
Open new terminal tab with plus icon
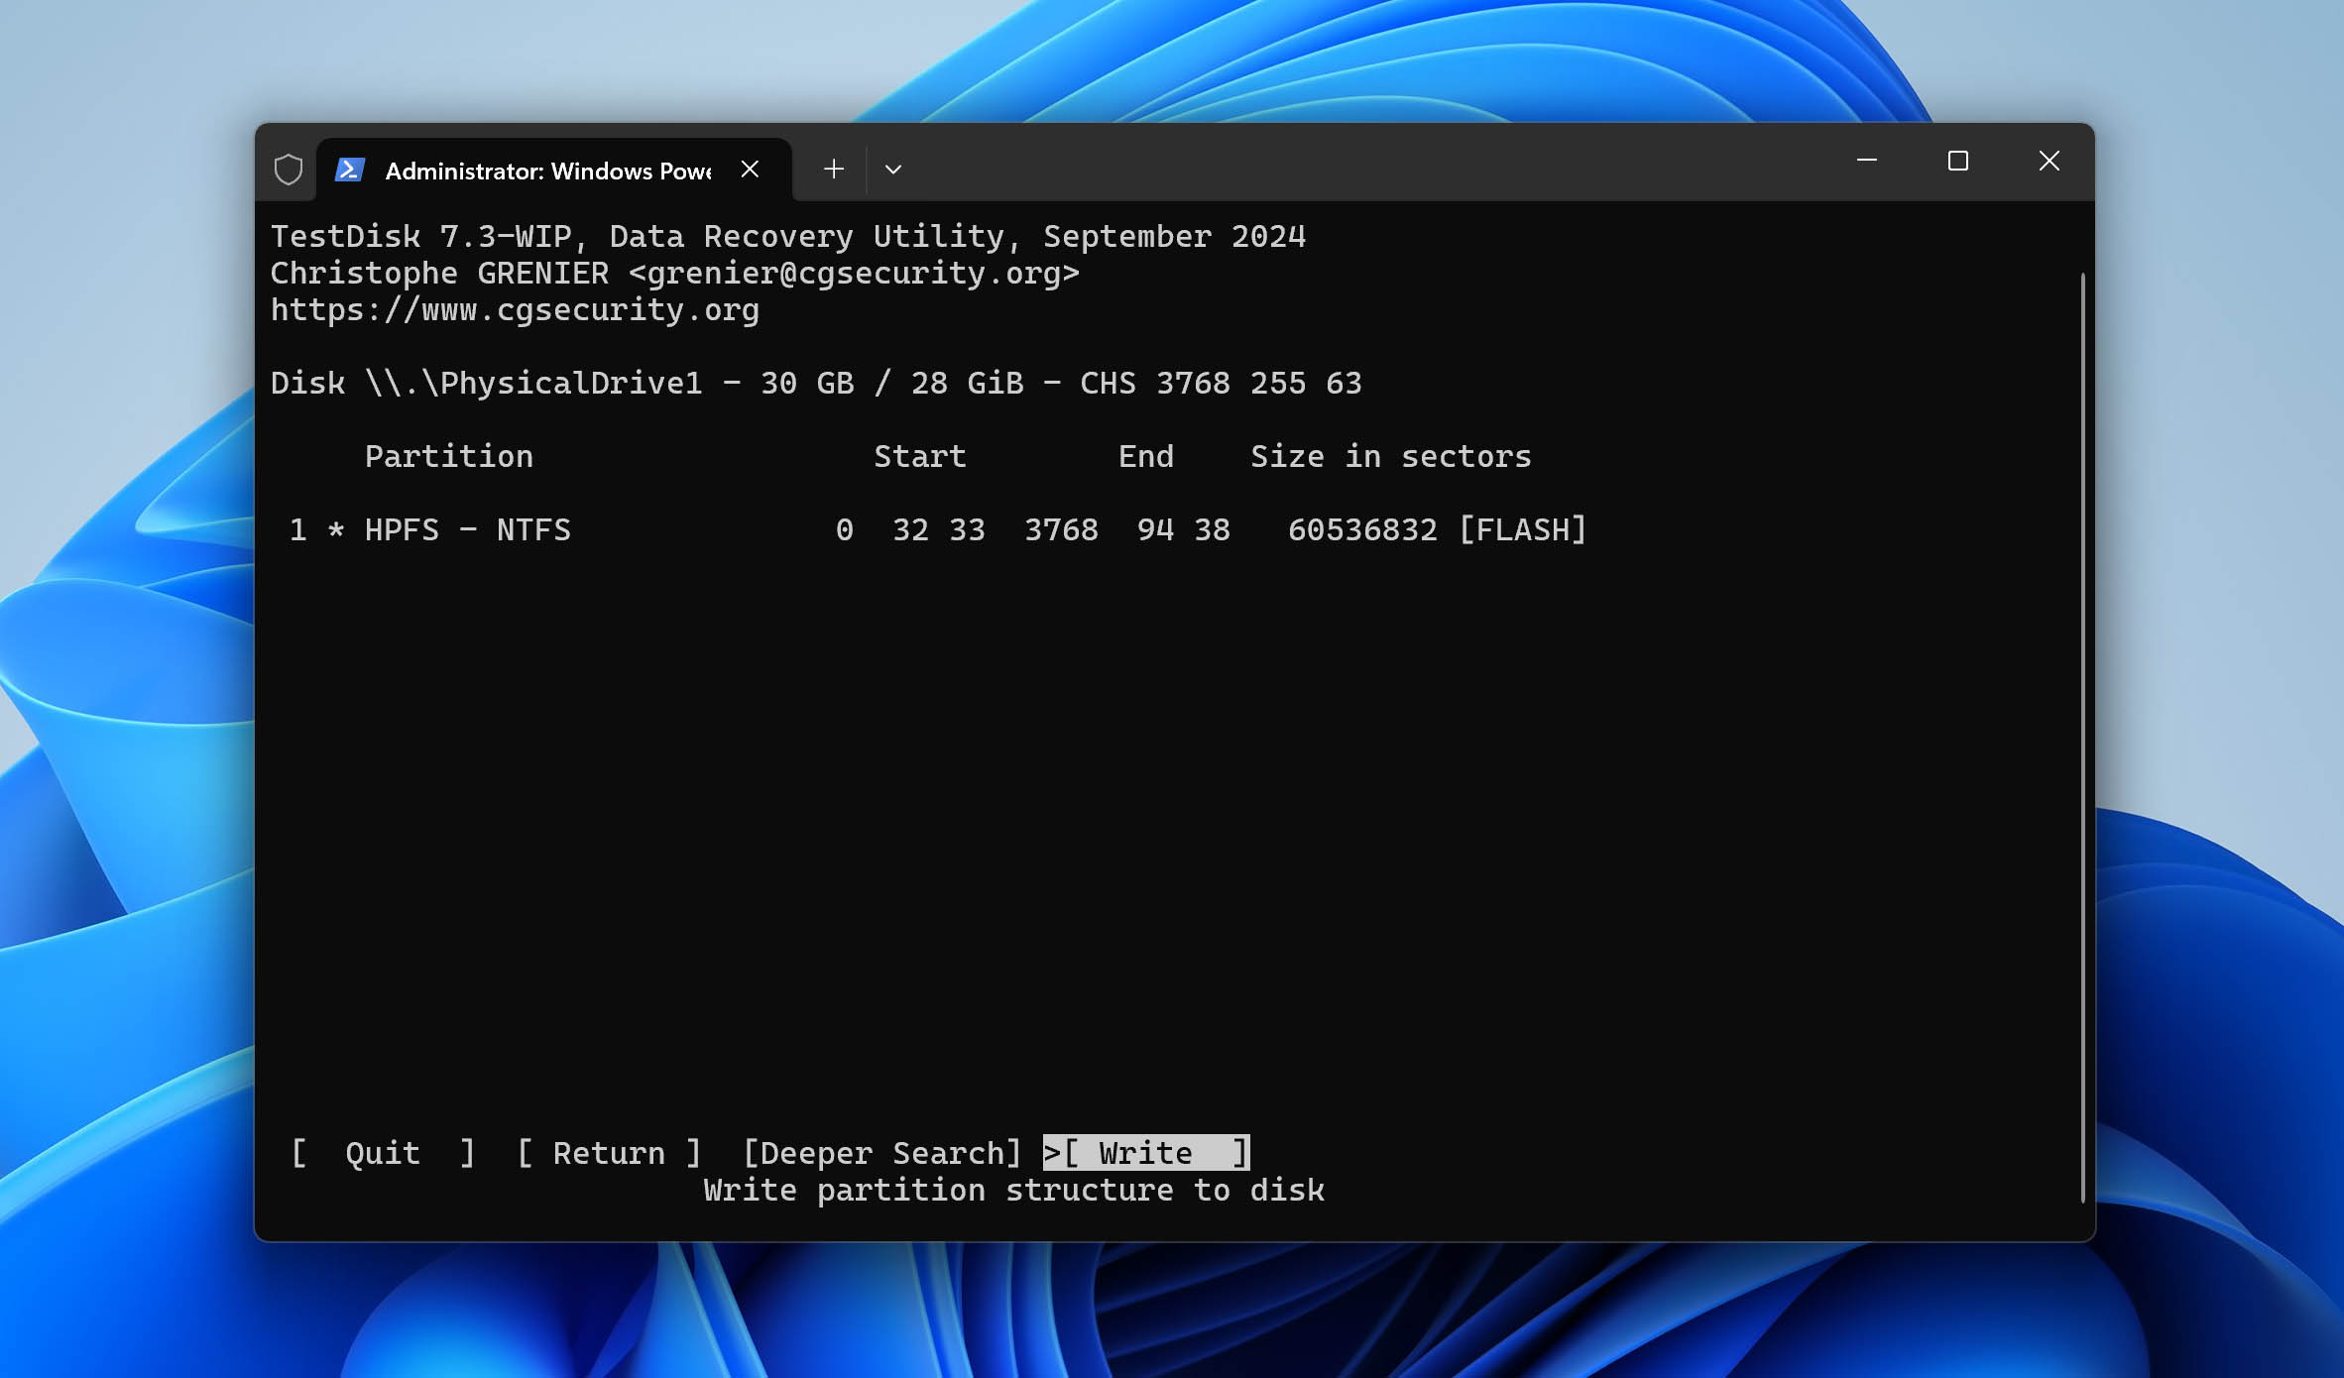point(833,168)
